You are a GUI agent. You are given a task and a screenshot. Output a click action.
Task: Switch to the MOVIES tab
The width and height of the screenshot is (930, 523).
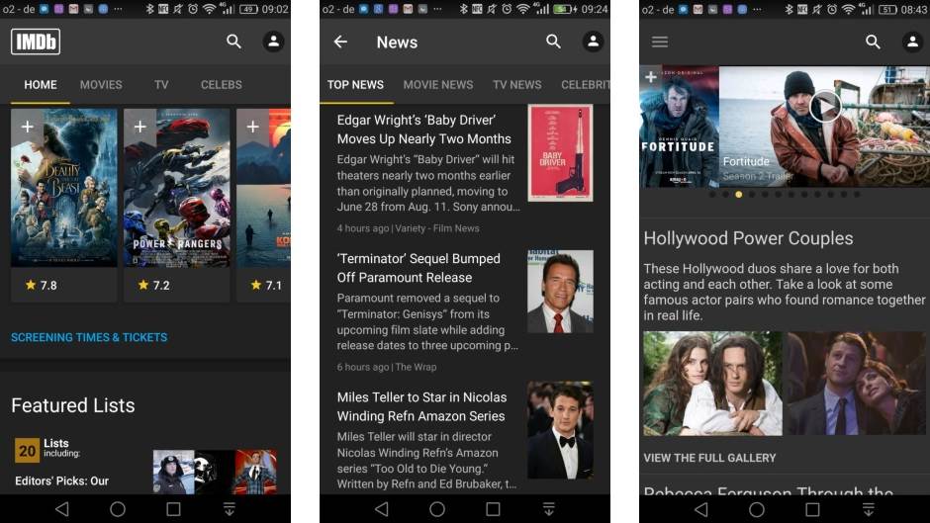pos(101,85)
